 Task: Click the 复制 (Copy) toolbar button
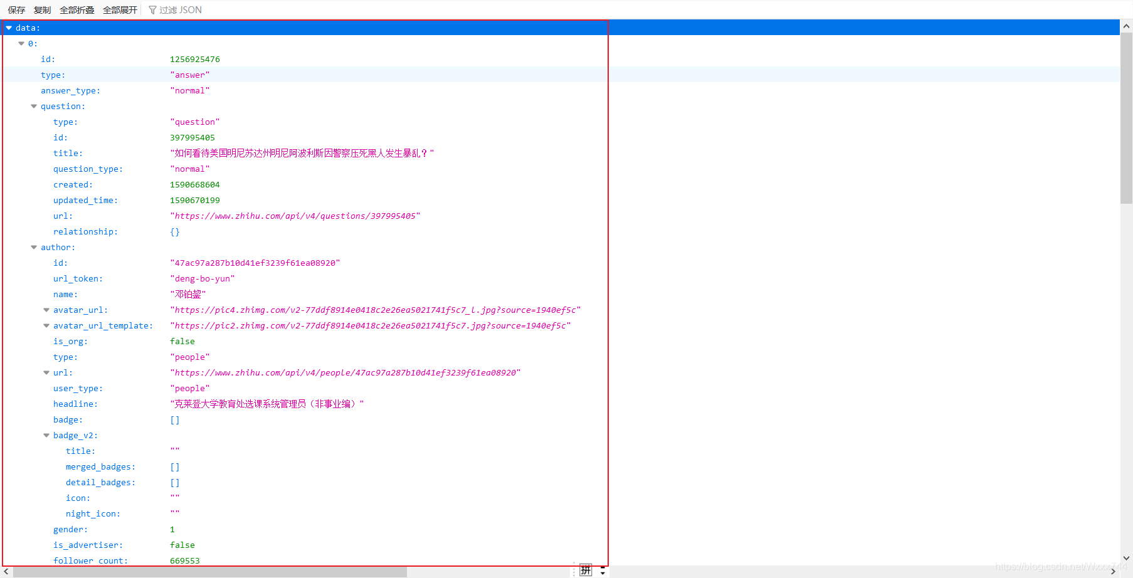pyautogui.click(x=42, y=10)
